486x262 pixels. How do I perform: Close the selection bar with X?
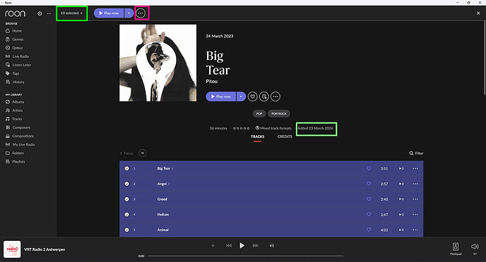(478, 13)
